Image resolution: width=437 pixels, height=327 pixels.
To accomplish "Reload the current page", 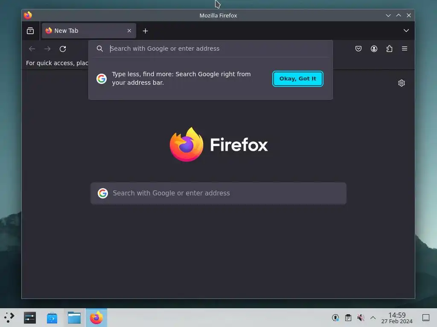I will click(x=63, y=49).
